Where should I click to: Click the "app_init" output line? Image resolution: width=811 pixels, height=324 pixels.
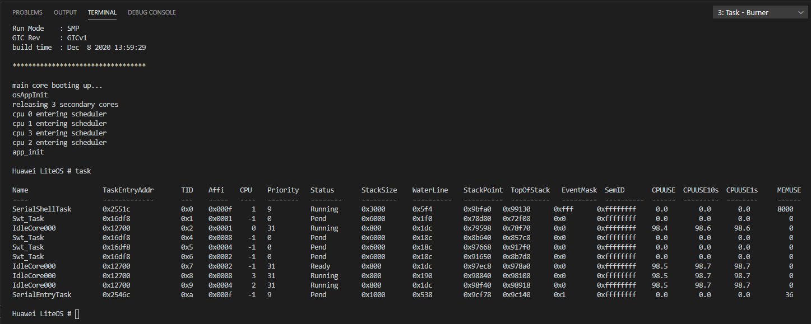pos(28,152)
